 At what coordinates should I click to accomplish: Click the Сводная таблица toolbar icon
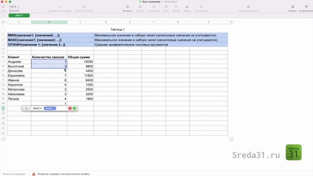84,7
